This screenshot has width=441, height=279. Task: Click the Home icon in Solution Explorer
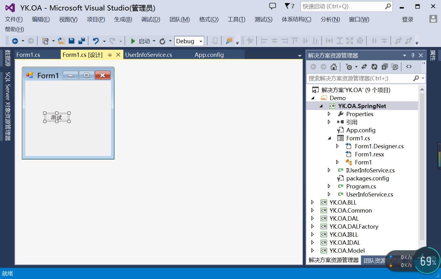tap(333, 67)
